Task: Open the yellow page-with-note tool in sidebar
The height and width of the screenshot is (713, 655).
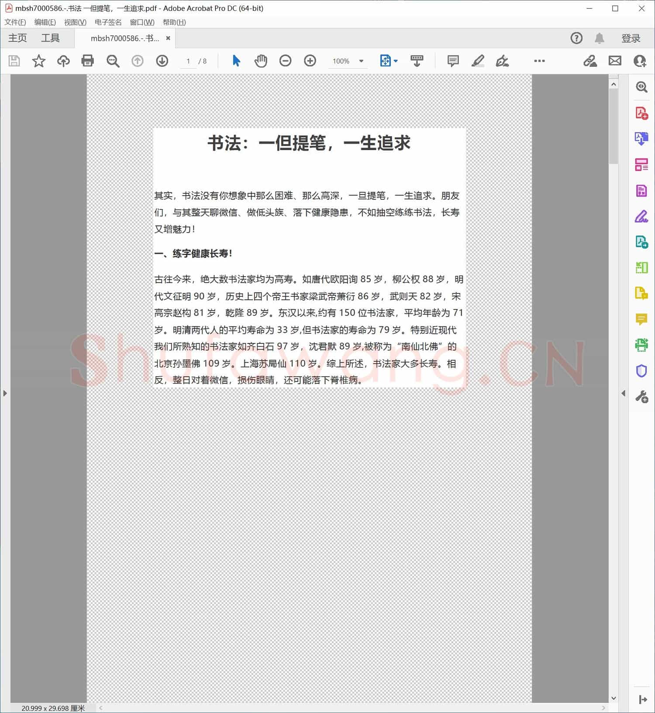Action: coord(641,293)
